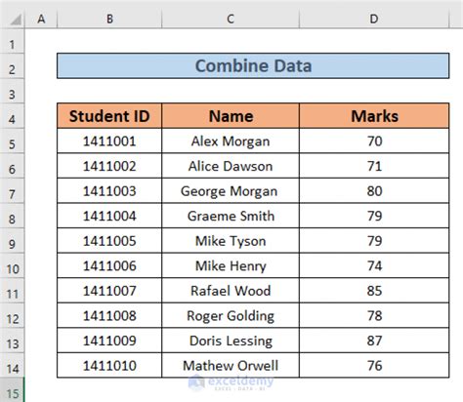
Task: Click the Name header cell
Action: (x=231, y=116)
